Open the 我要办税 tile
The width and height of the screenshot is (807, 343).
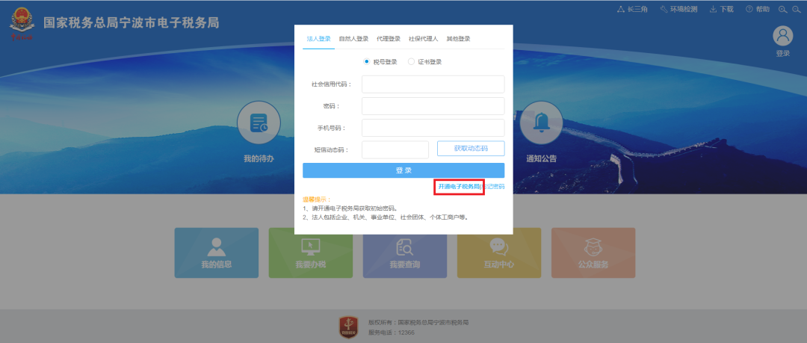pyautogui.click(x=310, y=253)
